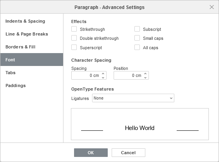
Task: Open the Indents & Spacing section
Action: [x=32, y=21]
